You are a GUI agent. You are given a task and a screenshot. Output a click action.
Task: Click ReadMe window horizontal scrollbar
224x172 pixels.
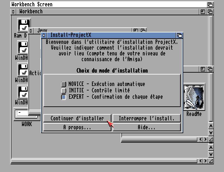[x=159, y=139]
